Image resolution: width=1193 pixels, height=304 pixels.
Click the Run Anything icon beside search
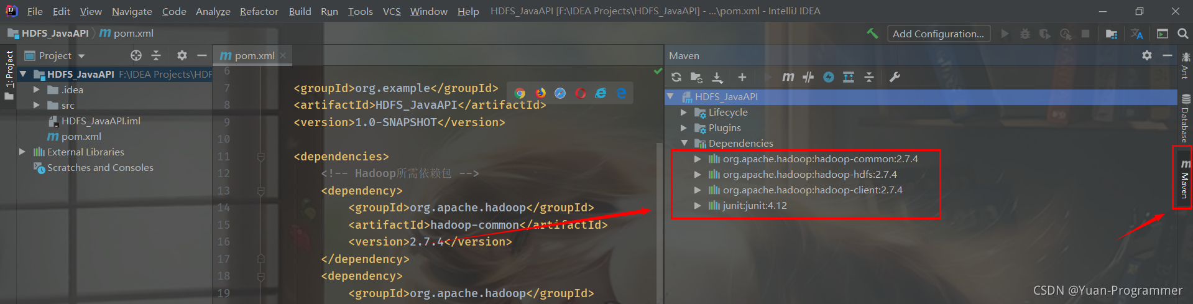click(1163, 34)
